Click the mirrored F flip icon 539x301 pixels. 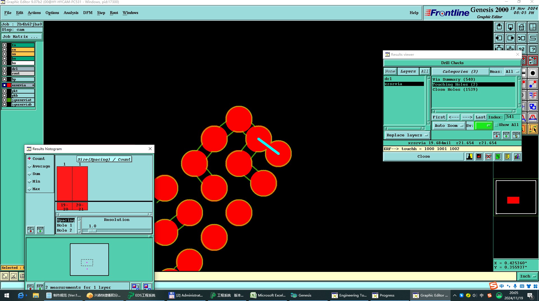pos(533,95)
